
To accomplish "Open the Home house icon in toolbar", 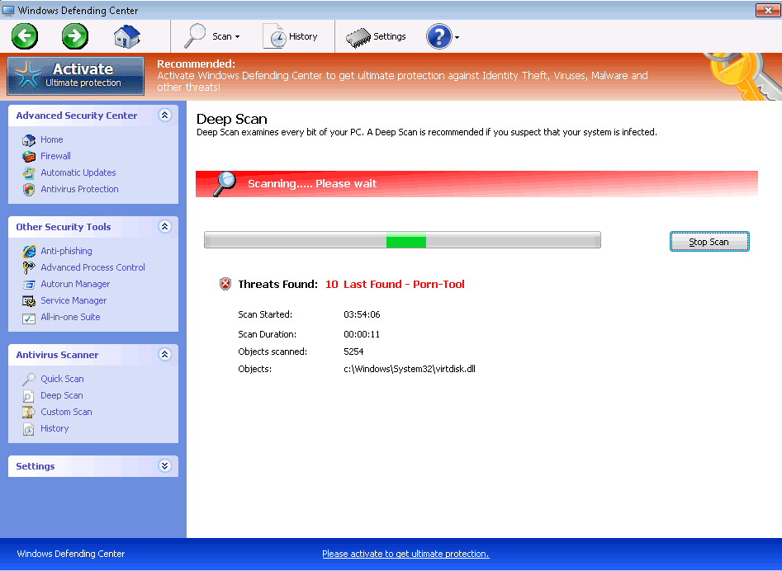I will [x=126, y=36].
